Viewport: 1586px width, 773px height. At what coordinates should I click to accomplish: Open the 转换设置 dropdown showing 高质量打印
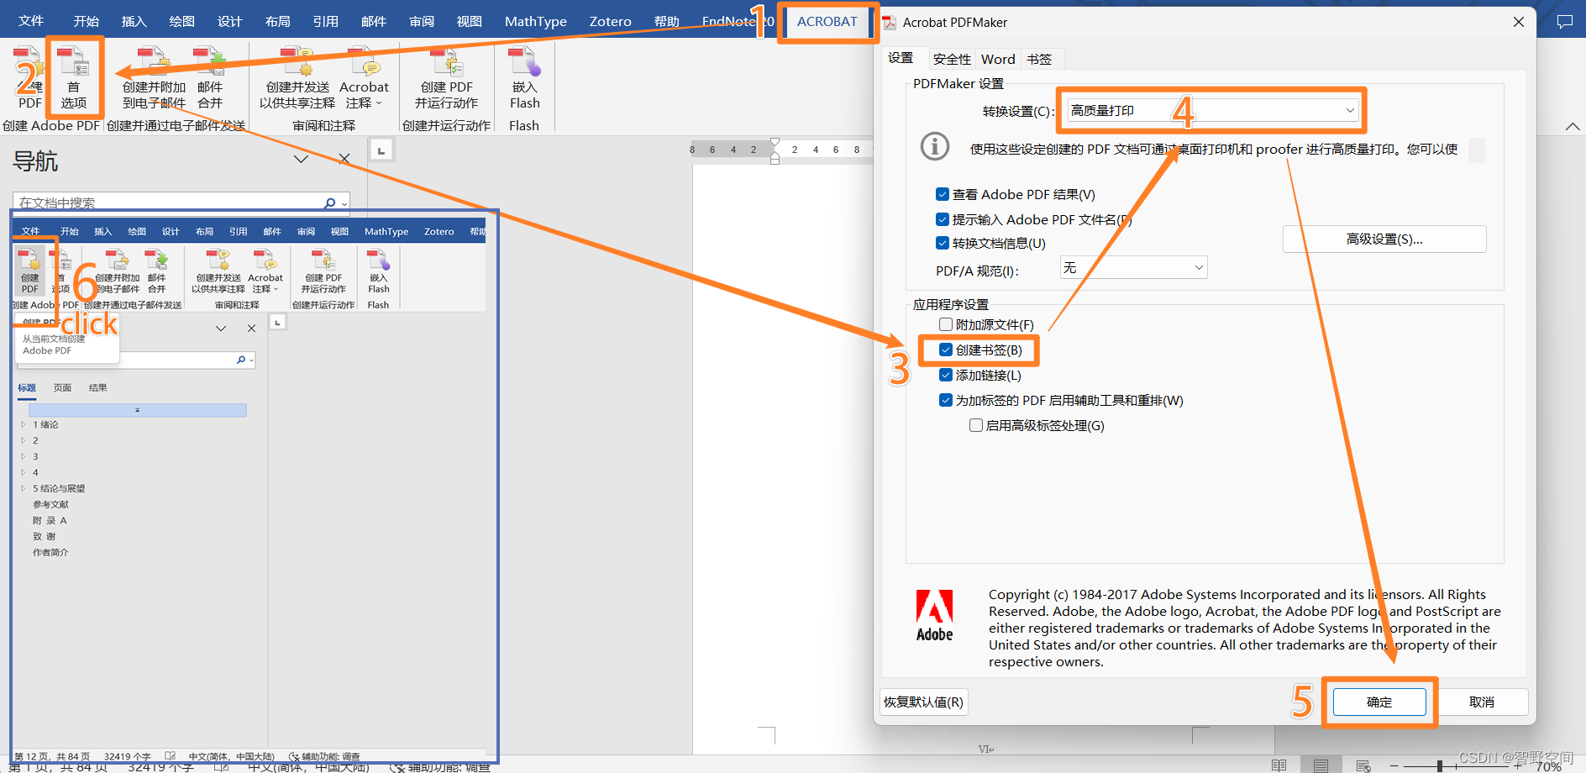pos(1212,110)
